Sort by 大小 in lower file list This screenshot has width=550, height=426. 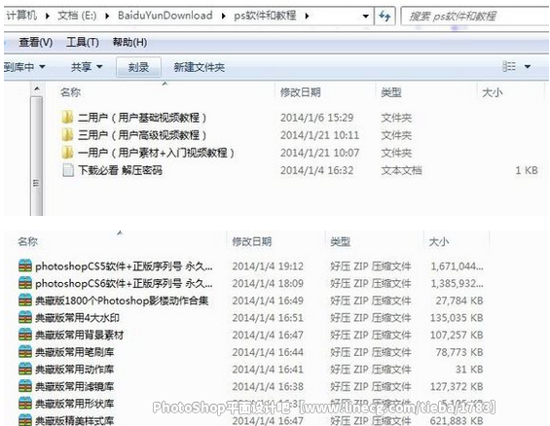pyautogui.click(x=439, y=241)
